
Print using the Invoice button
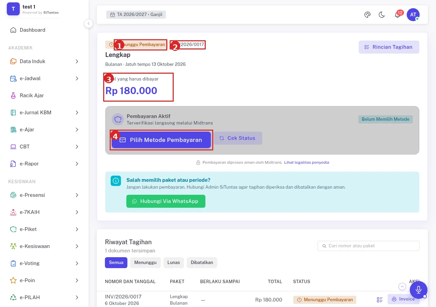(x=404, y=299)
